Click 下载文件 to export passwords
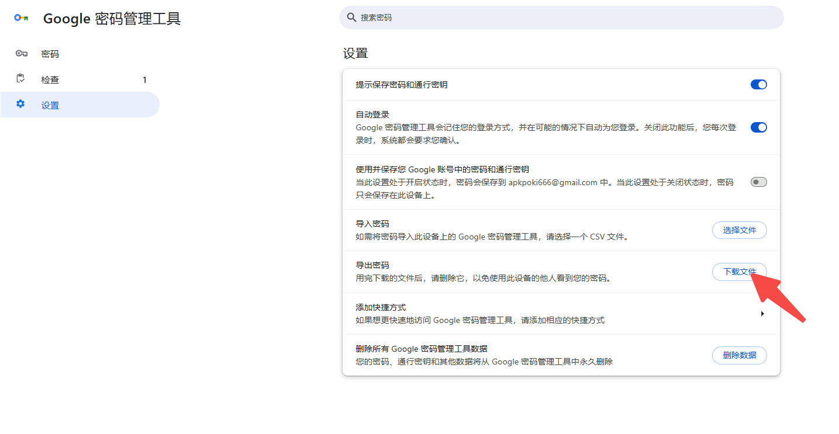Screen dimensions: 839x434 [739, 272]
